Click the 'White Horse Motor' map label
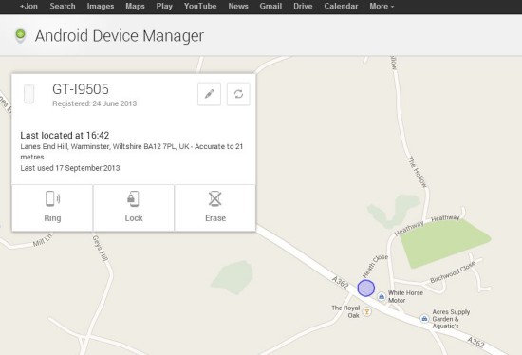This screenshot has height=355, width=522. click(405, 296)
